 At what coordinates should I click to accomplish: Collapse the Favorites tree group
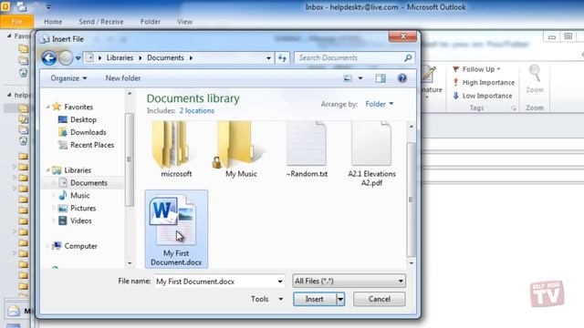pyautogui.click(x=47, y=108)
